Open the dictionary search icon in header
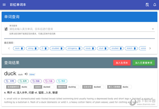The width and height of the screenshot is (159, 109). coord(147,5)
